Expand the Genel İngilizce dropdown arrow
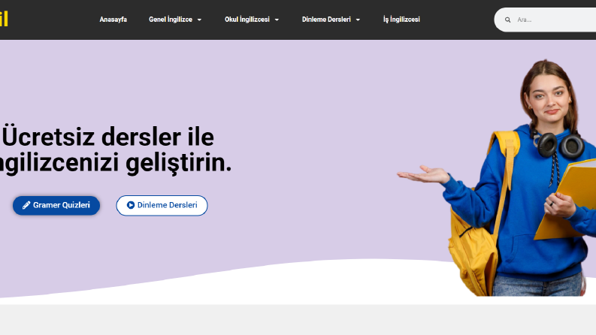596x335 pixels. pyautogui.click(x=199, y=20)
